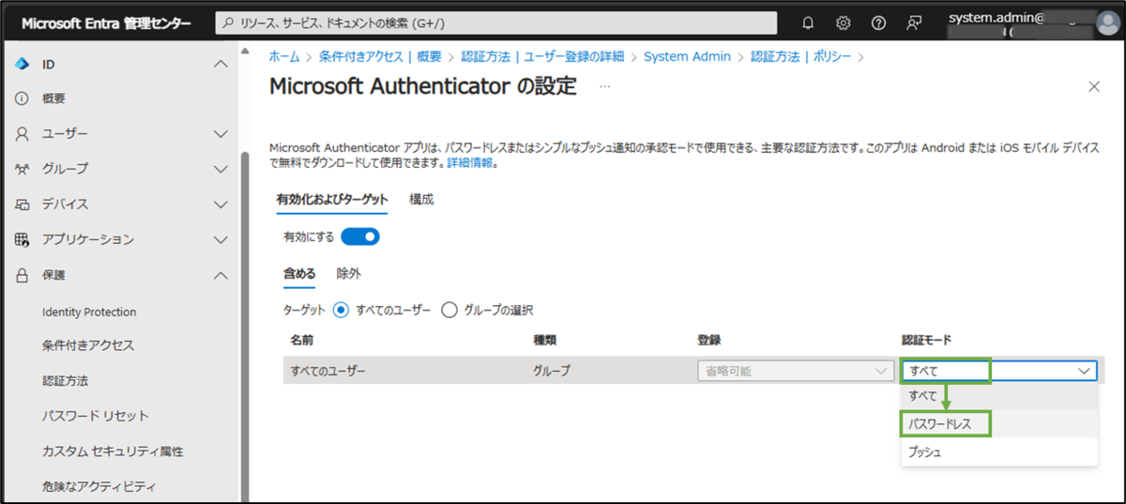Click the 概要 info icon in sidebar
Screen dimensions: 1126x504
23,99
